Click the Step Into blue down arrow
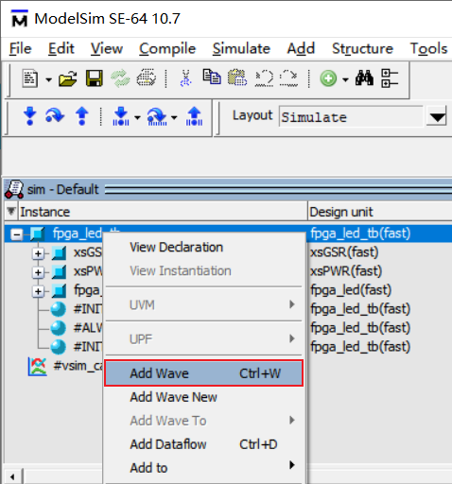The width and height of the screenshot is (452, 484). tap(30, 116)
